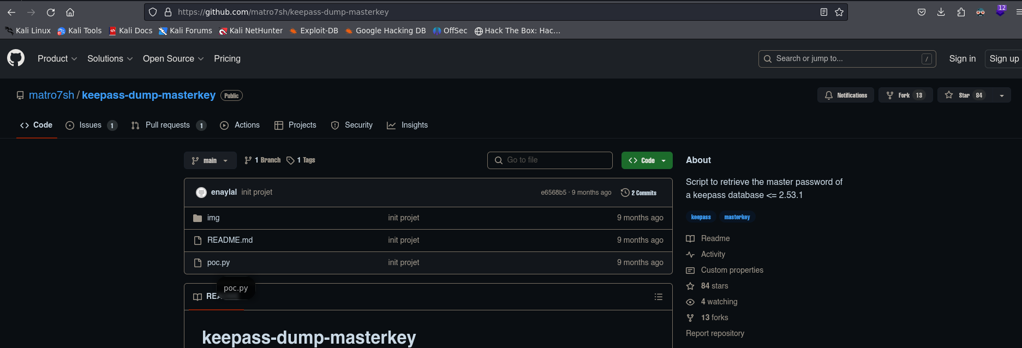Bookmark this page with the star icon
1022x348 pixels.
click(x=839, y=12)
